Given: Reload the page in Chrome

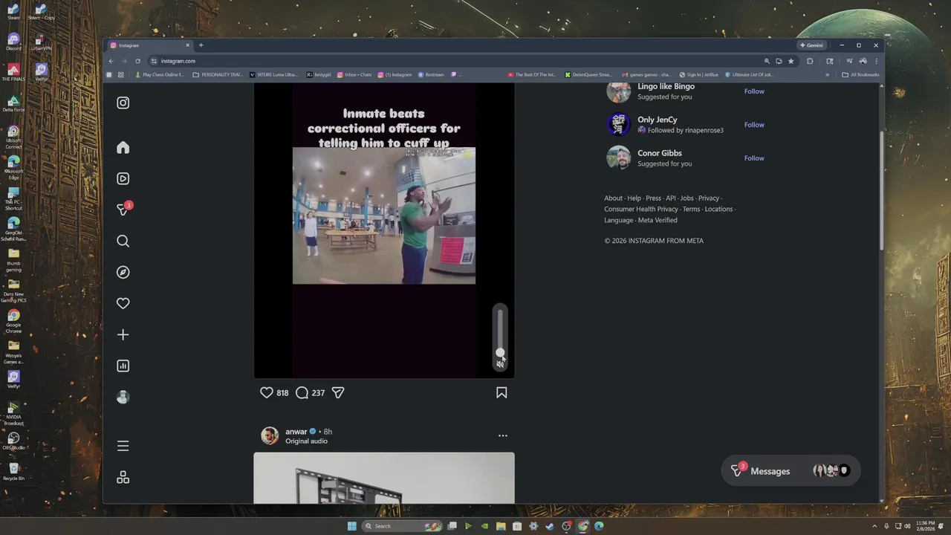Looking at the screenshot, I should 137,61.
